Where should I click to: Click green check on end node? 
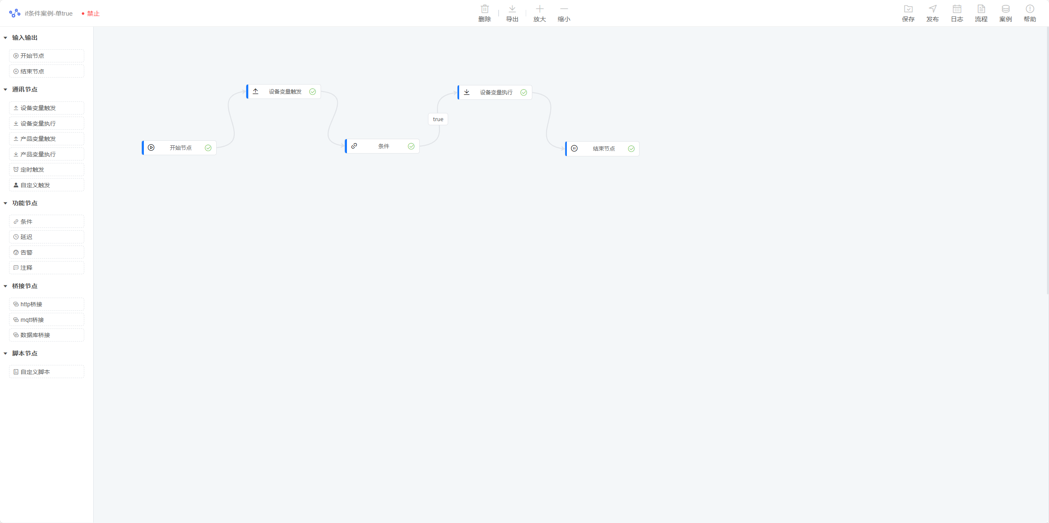click(631, 149)
